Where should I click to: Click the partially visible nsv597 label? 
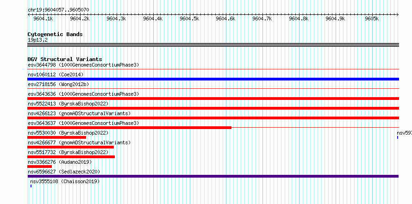[x=405, y=133]
